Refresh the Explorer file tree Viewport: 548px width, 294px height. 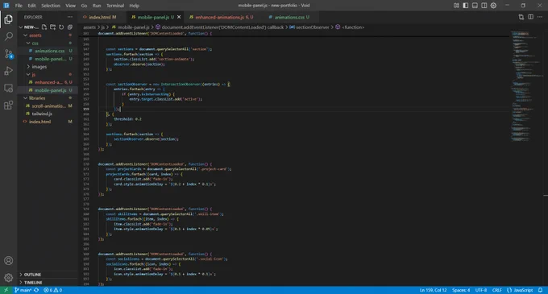61,27
